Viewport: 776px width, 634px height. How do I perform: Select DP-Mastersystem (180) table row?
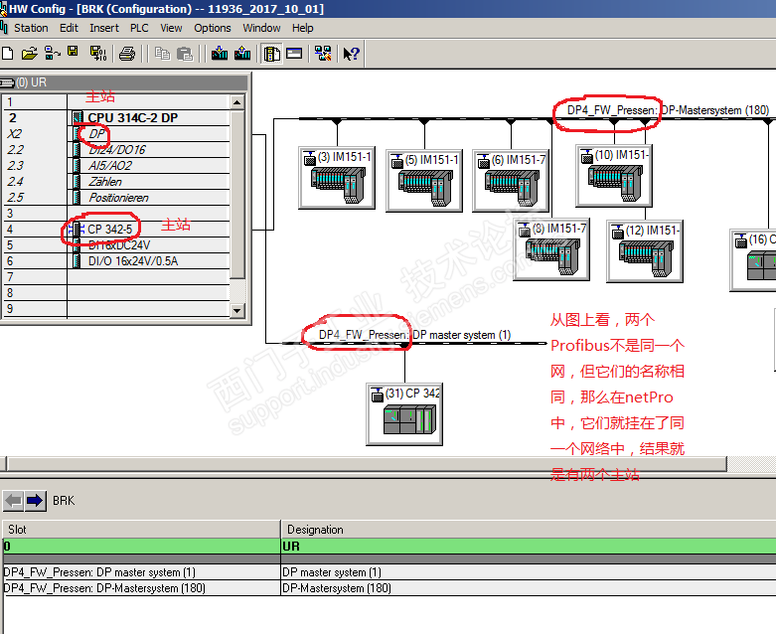coord(389,588)
